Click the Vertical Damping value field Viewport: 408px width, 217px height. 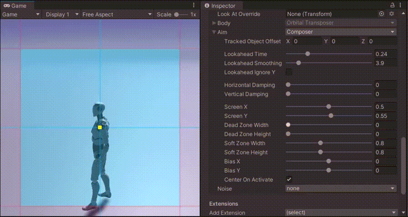(x=386, y=94)
